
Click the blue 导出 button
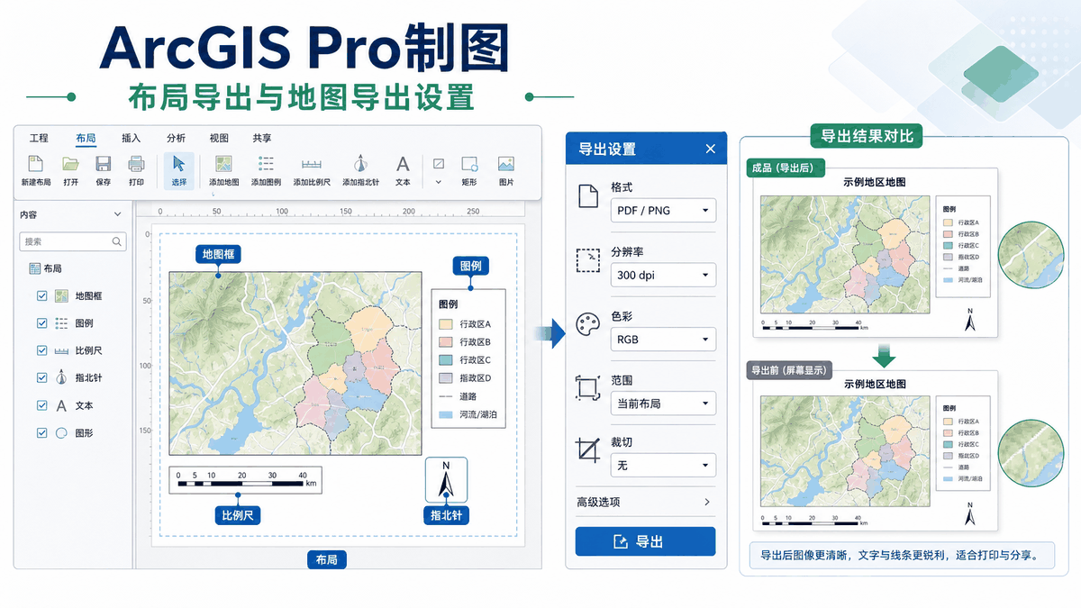(x=645, y=541)
